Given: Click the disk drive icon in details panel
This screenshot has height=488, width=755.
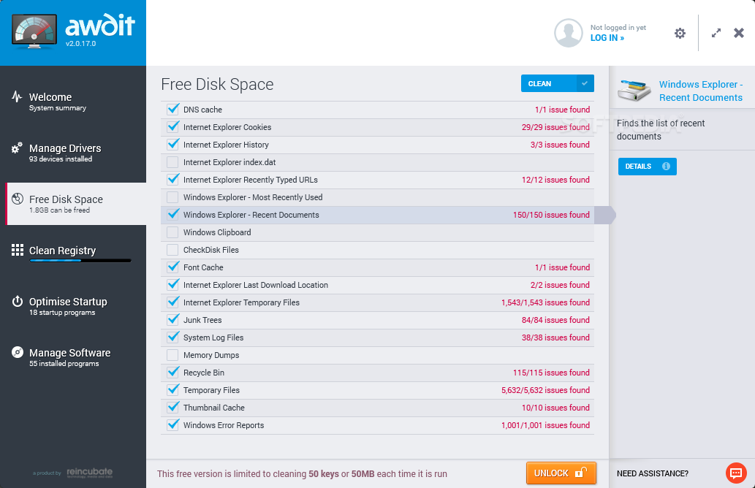Looking at the screenshot, I should [634, 91].
